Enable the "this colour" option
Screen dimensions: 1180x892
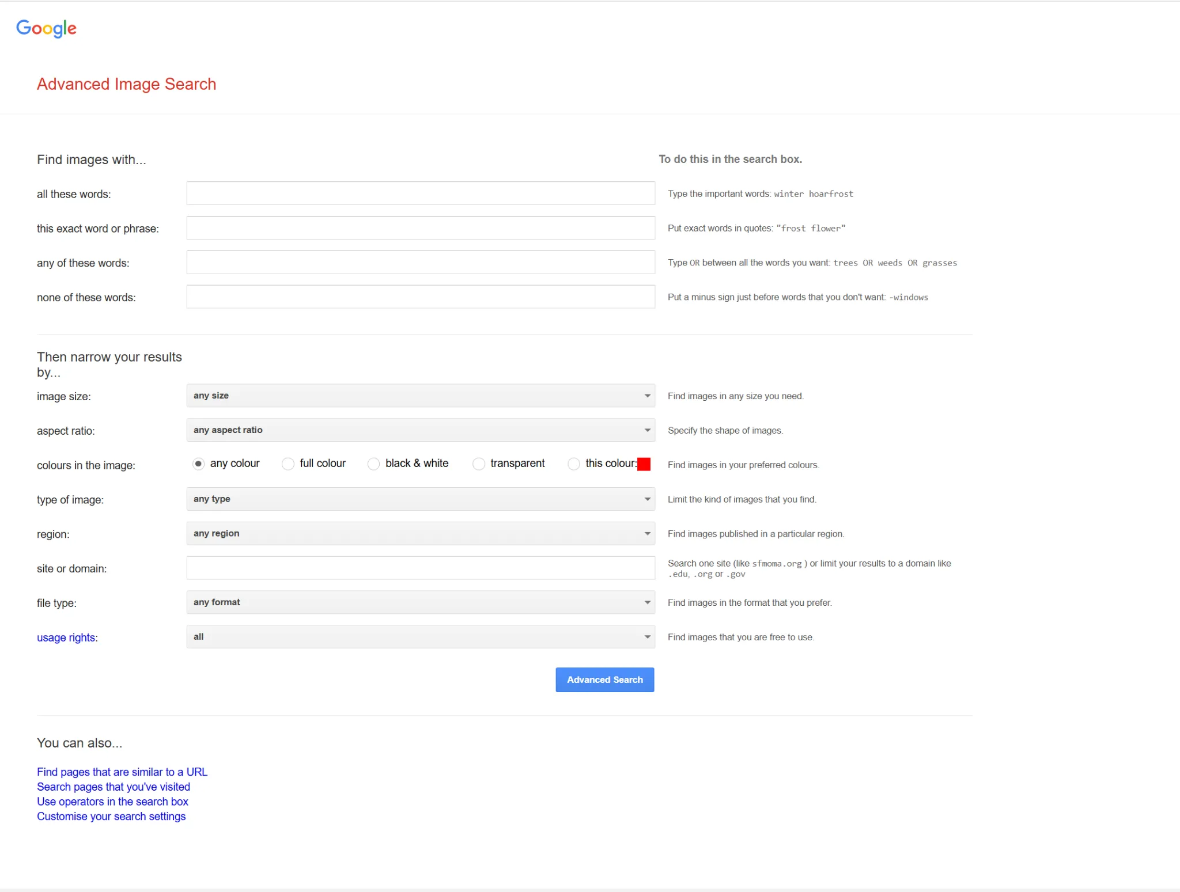point(574,464)
